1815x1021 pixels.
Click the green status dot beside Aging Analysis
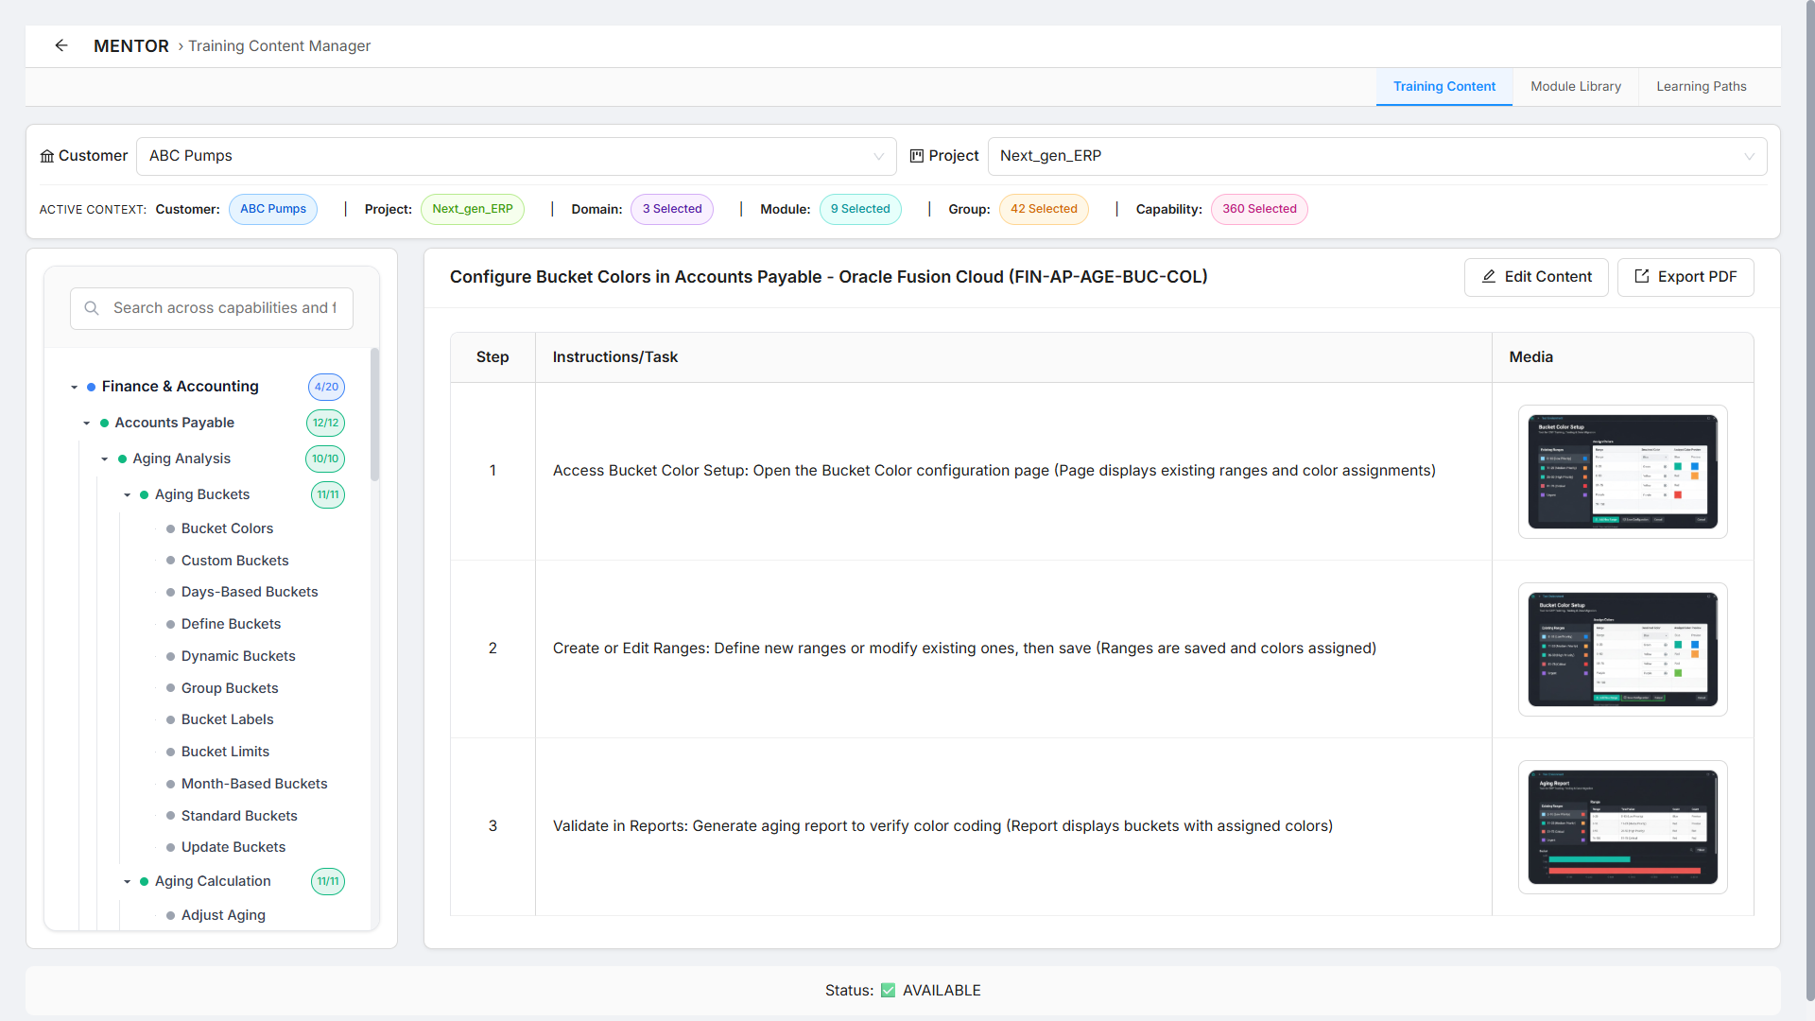(x=121, y=459)
